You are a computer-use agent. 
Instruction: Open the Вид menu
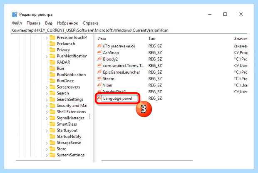pyautogui.click(x=49, y=23)
